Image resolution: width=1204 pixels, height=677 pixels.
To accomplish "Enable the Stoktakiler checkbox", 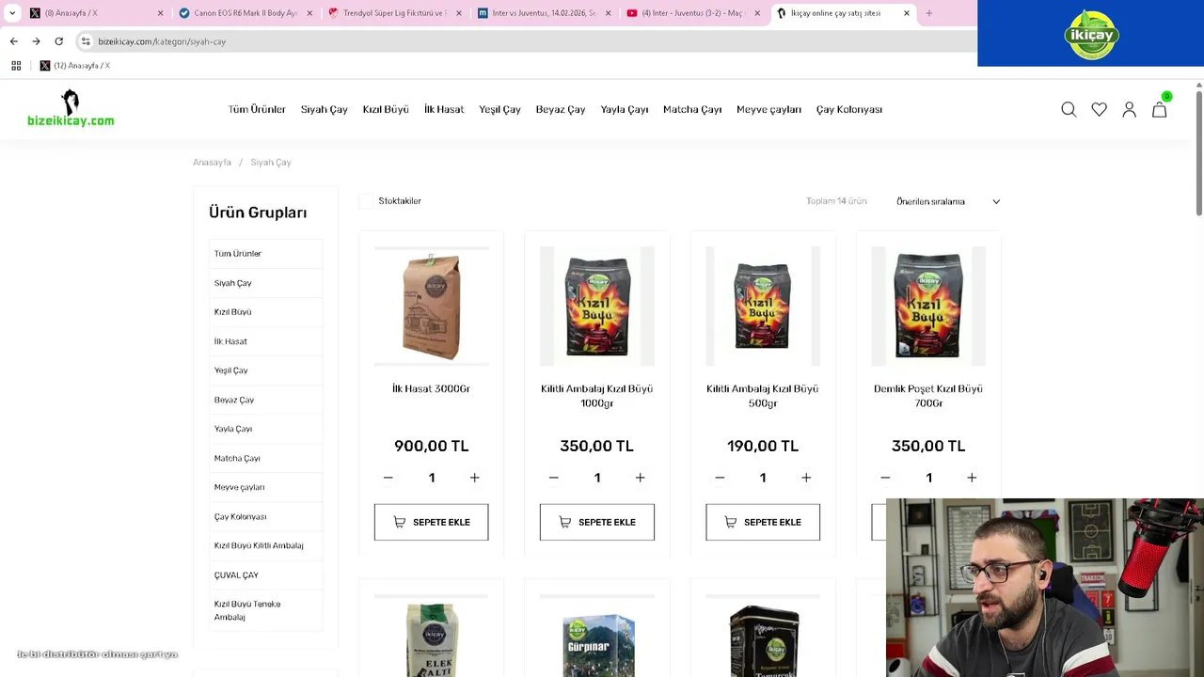I will point(366,201).
